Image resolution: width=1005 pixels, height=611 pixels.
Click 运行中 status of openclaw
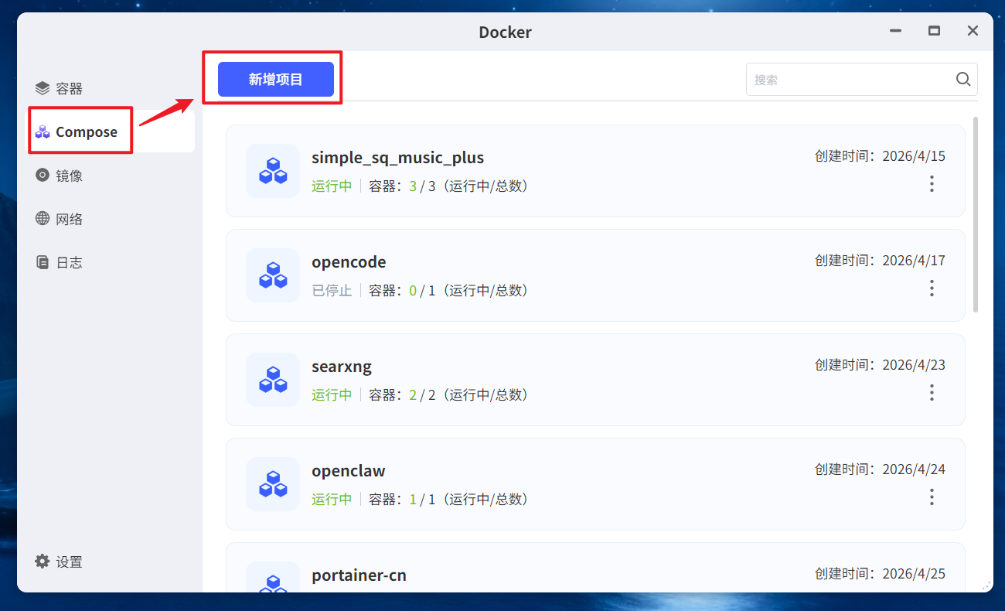pyautogui.click(x=332, y=499)
